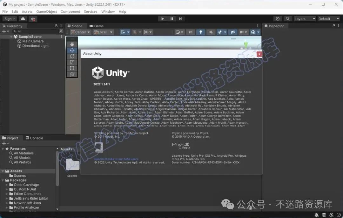Viewport: 343px width, 218px height.
Task: Open the Component menu
Action: coord(71,12)
